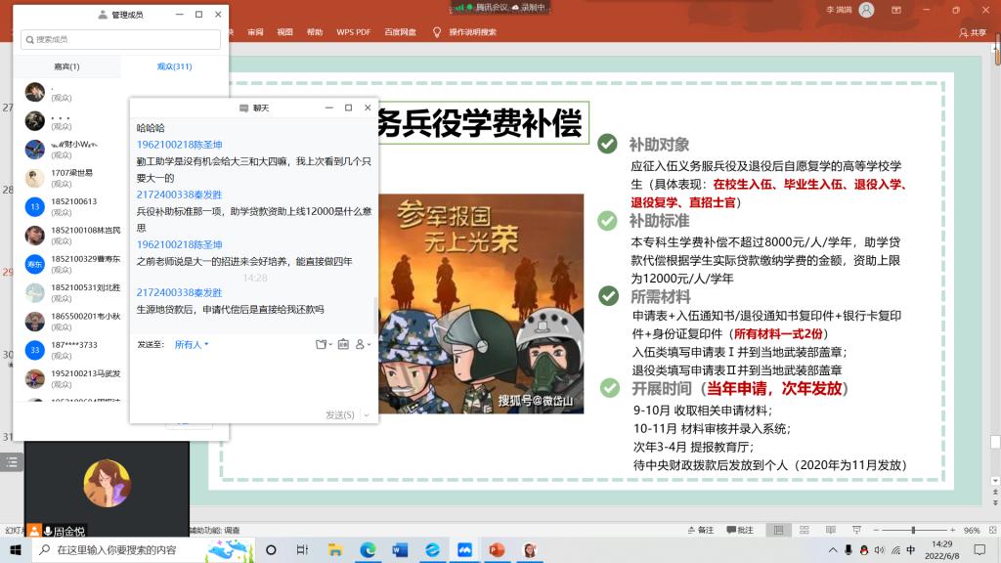1001x563 pixels.
Task: Open File Explorer in the taskbar
Action: tap(335, 550)
